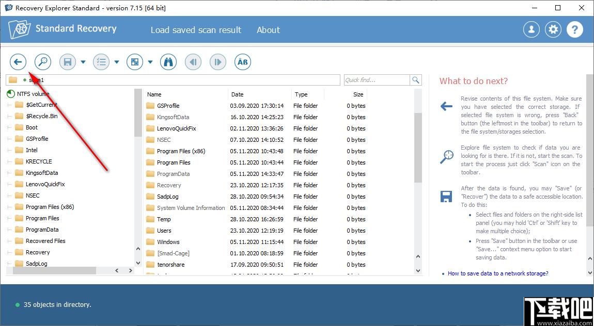
Task: Click the text encoding ÄB icon
Action: 243,62
